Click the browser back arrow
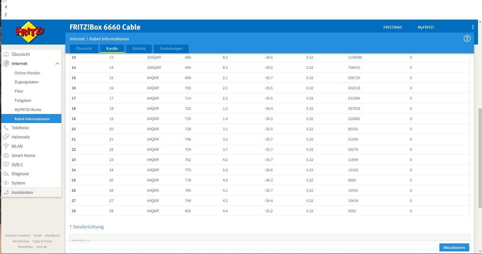This screenshot has width=482, height=254. pos(6,7)
